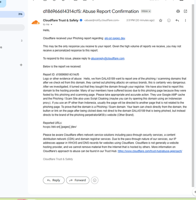Add emoji reaction next to the star

tap(169, 20)
